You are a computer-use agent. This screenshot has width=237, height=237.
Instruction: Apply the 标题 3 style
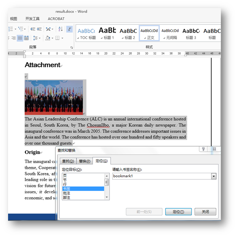coord(191,33)
